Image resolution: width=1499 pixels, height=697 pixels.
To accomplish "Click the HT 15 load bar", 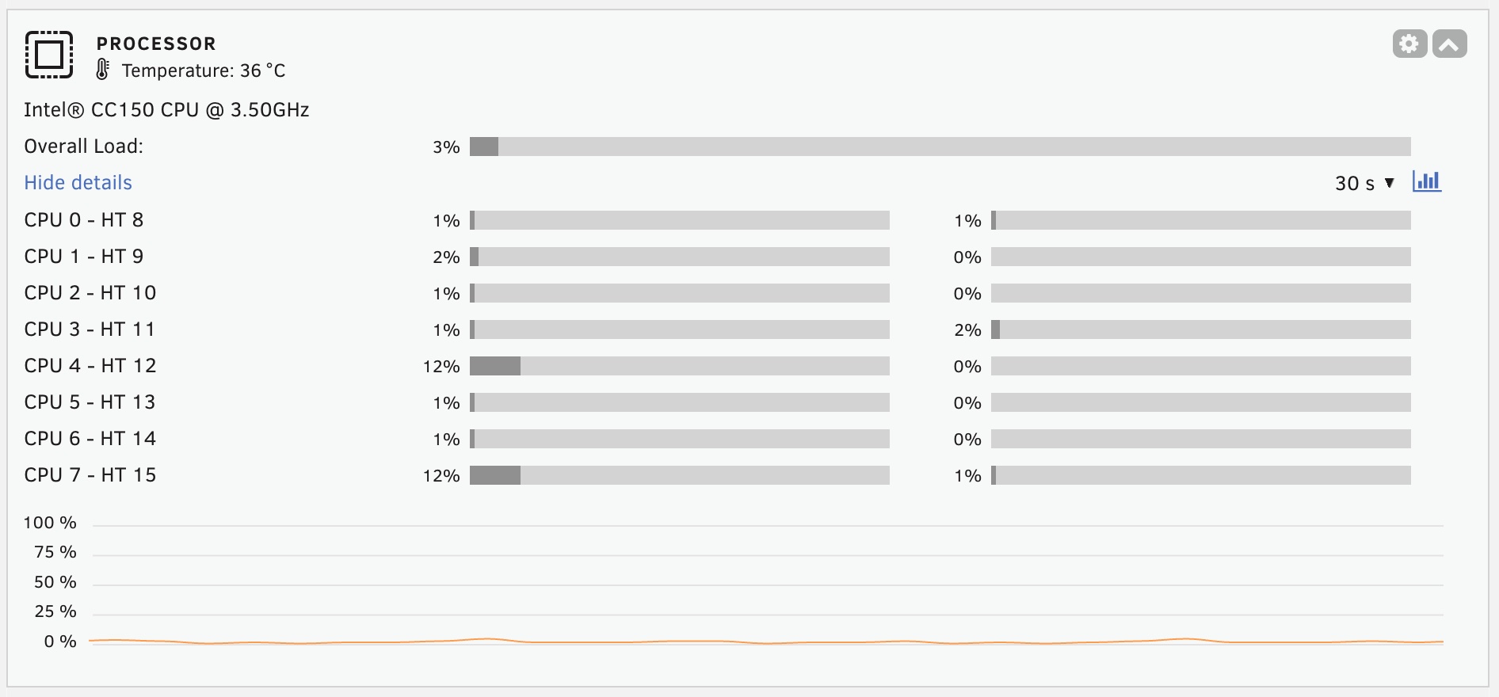I will pyautogui.click(x=1200, y=475).
